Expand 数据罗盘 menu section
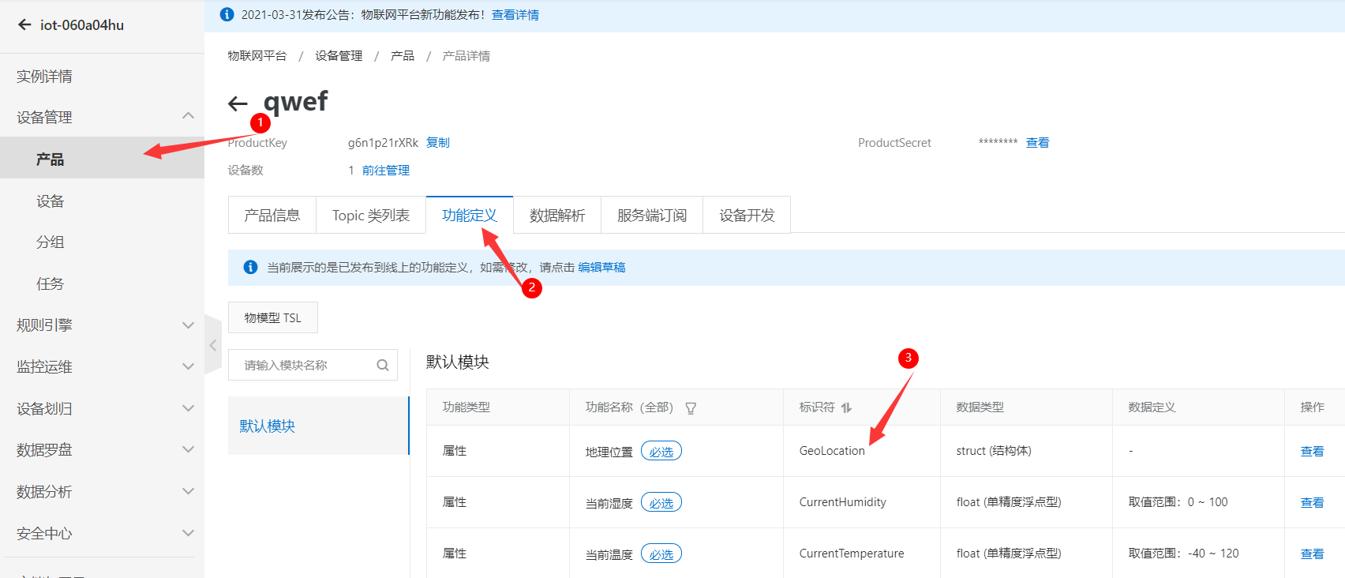Viewport: 1345px width, 578px height. coord(188,449)
